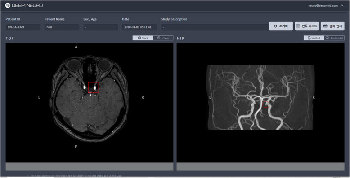Switch MIP rotation to Horizontal
This screenshot has height=178, width=350.
point(334,38)
